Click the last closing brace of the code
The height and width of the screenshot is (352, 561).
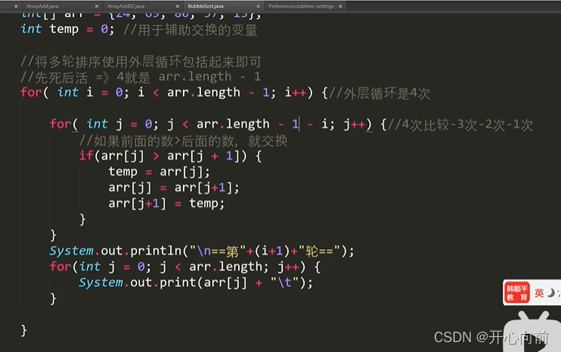[23, 330]
